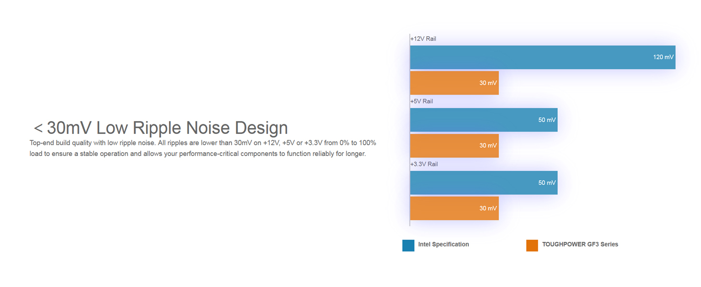
Task: Click the orange TOUGHPOWER GF3 legend swatch
Action: tap(532, 245)
